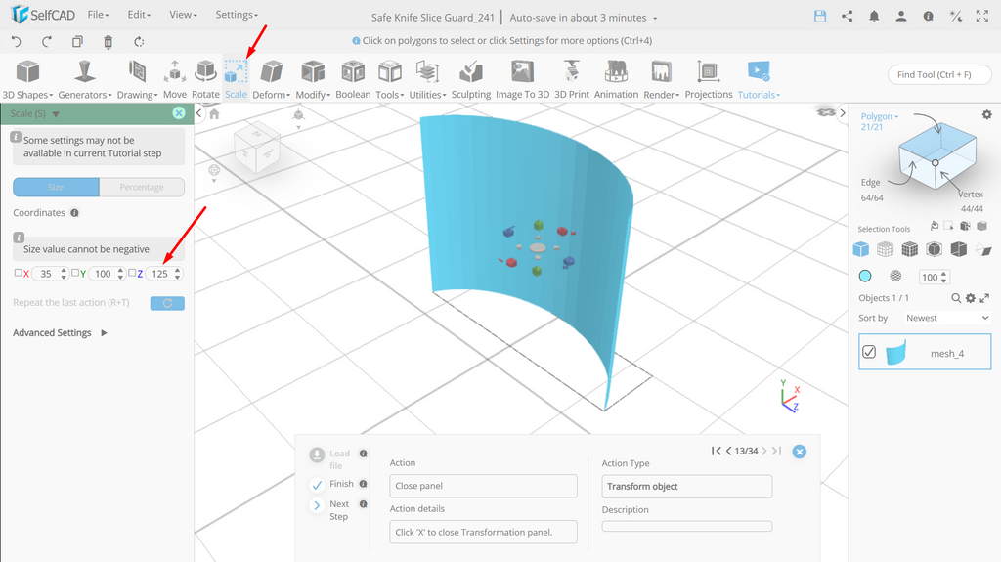Open the notifications bell

pos(874,17)
